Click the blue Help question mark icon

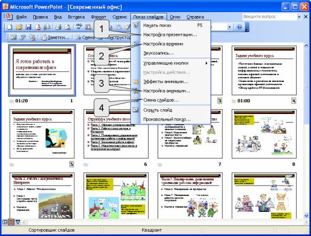(x=239, y=27)
